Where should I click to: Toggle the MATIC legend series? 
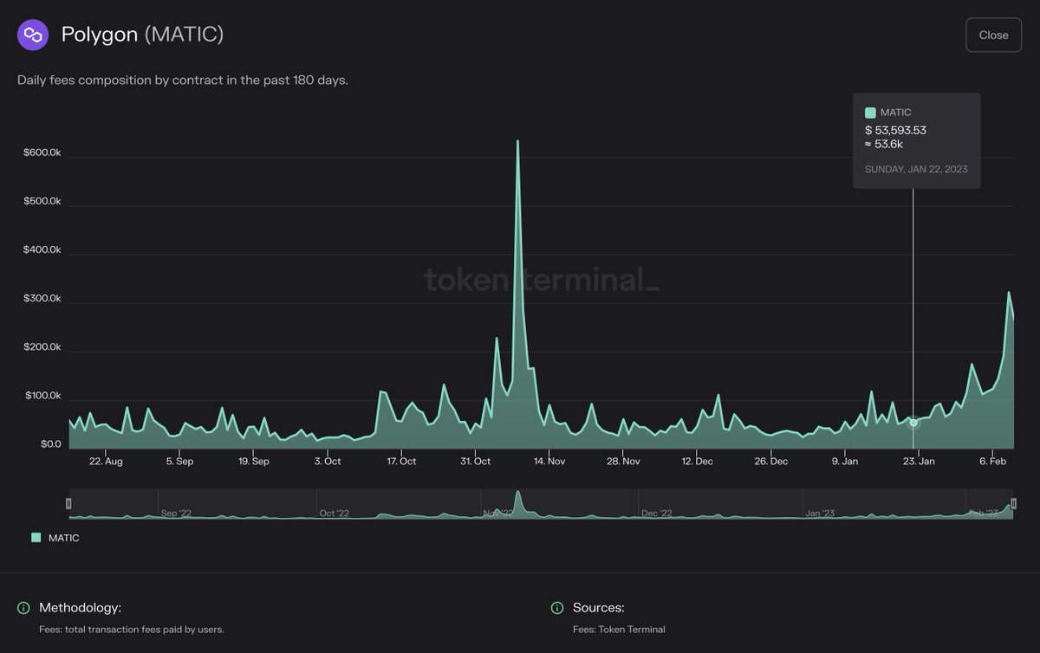click(55, 538)
